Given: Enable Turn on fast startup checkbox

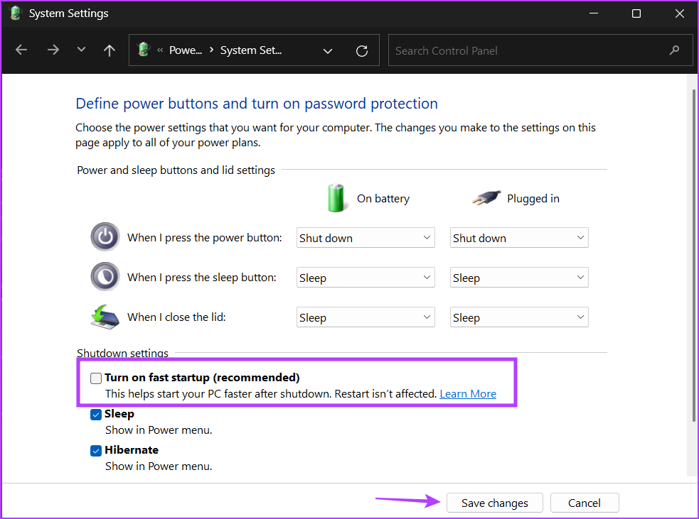Looking at the screenshot, I should [96, 378].
